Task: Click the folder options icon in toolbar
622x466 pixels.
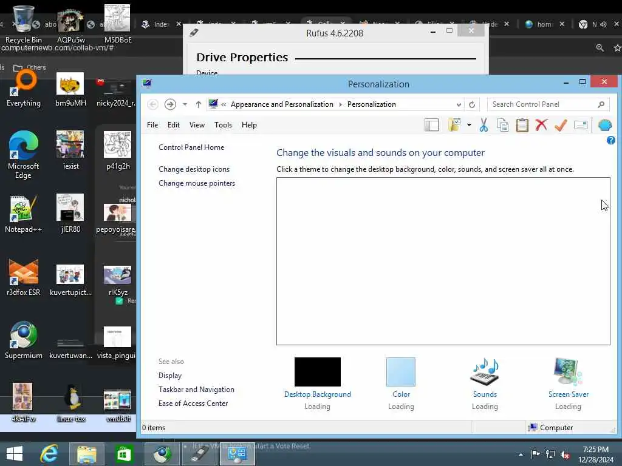Action: click(x=454, y=125)
